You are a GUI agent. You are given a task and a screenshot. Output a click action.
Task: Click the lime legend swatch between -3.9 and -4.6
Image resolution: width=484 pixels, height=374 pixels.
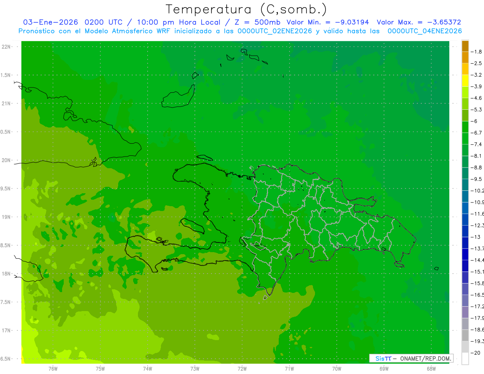465,92
